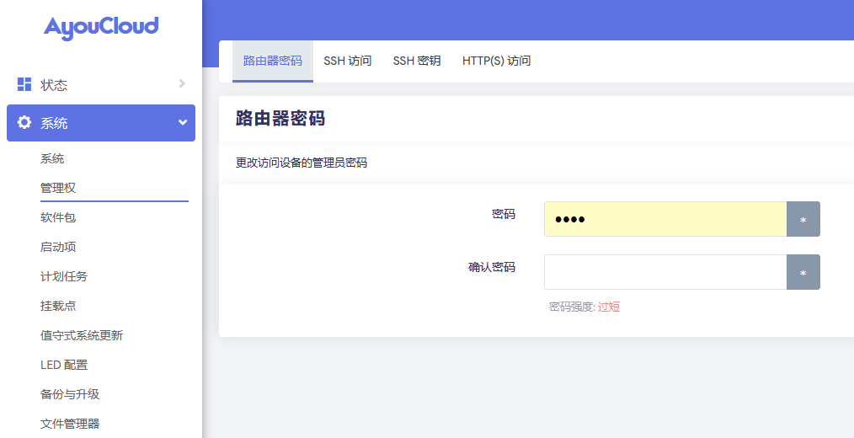This screenshot has width=854, height=438.
Task: Go to the 启动项 page
Action: click(x=58, y=247)
